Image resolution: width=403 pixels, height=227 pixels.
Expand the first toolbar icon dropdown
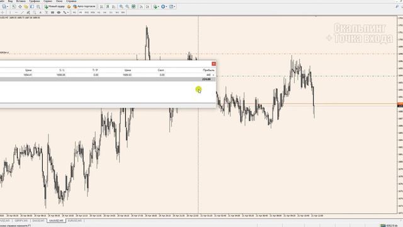pyautogui.click(x=8, y=7)
